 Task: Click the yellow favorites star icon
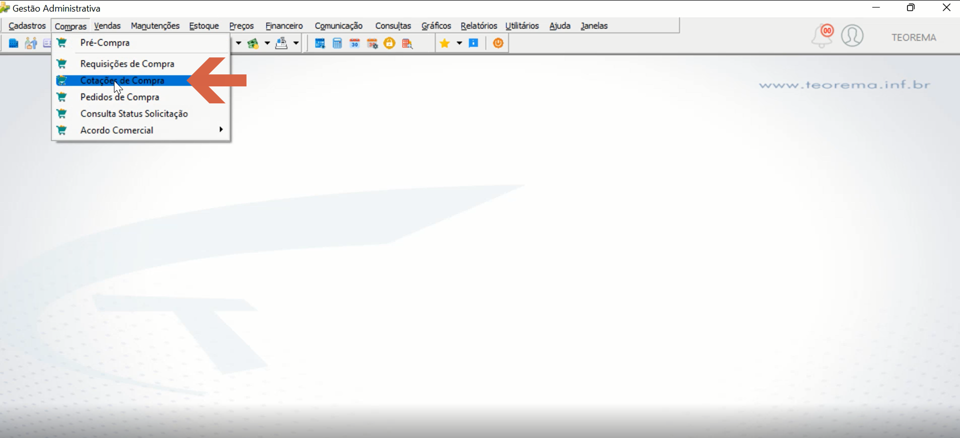pos(444,43)
